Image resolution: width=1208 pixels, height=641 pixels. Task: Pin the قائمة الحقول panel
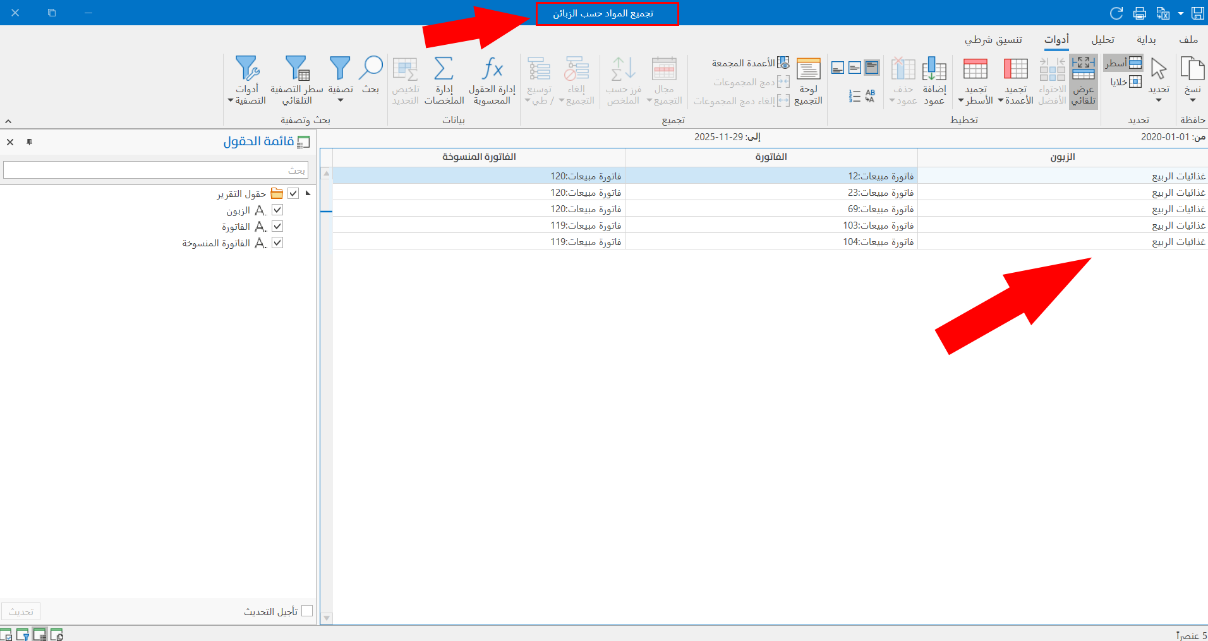coord(29,142)
